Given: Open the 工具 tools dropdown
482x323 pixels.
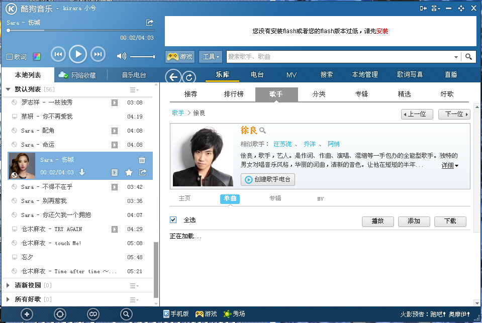Looking at the screenshot, I should [x=211, y=57].
